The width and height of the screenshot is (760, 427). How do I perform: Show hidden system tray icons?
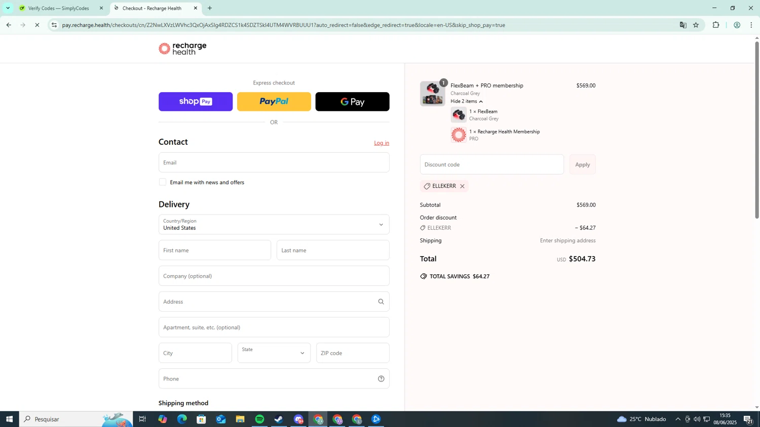678,419
